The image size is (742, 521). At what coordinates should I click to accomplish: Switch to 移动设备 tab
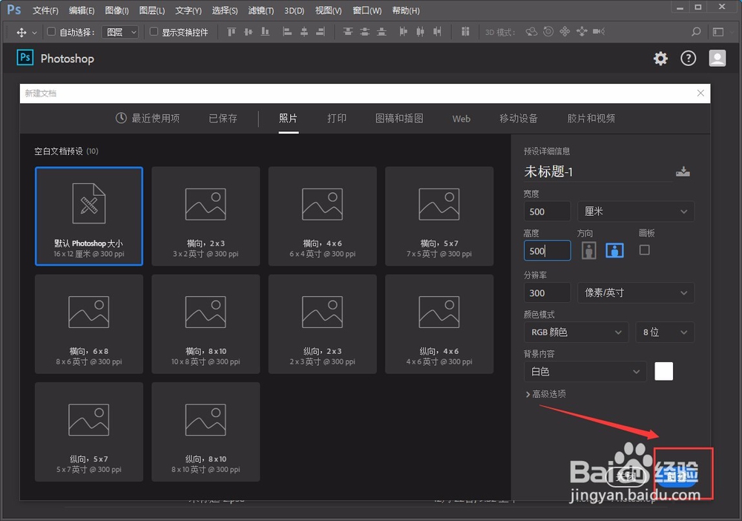[519, 118]
